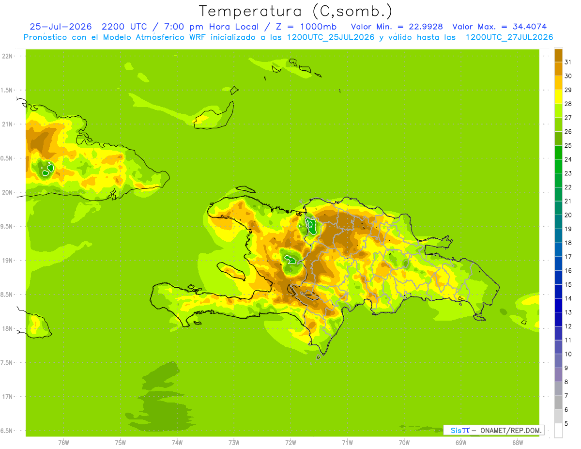This screenshot has height=449, width=581.
Task: Click the "19N" latitude label
Action: (x=7, y=261)
